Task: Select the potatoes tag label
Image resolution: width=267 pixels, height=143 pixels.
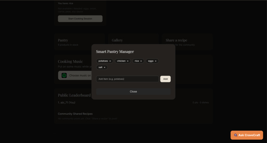Action: pyautogui.click(x=103, y=61)
